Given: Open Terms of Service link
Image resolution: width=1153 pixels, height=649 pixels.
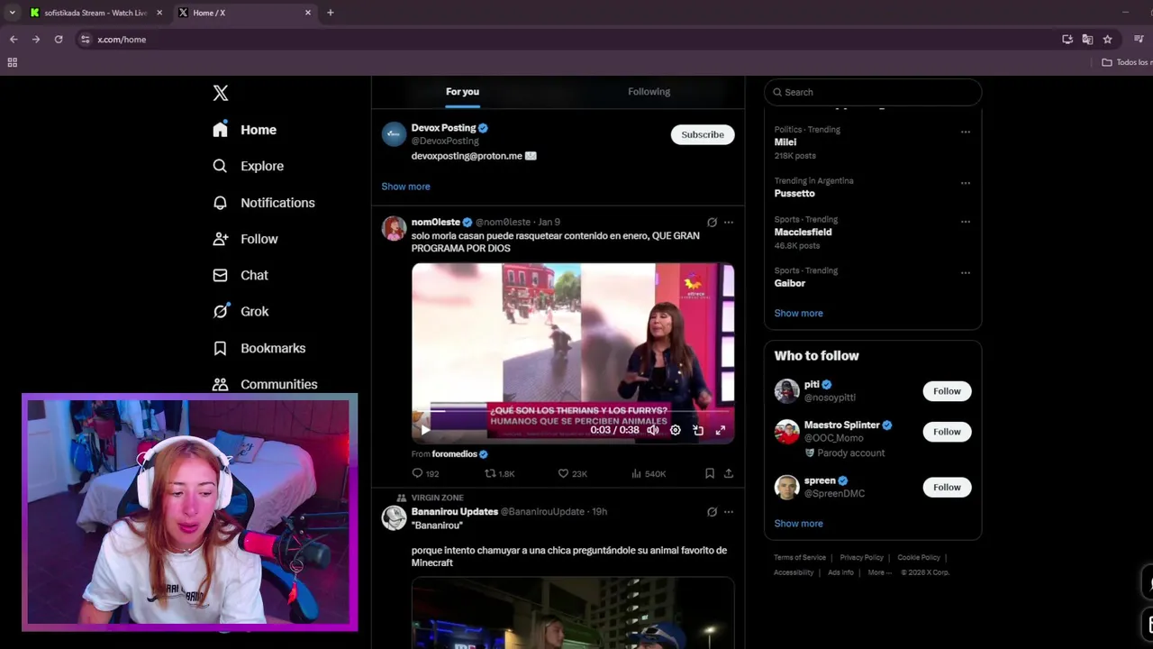Looking at the screenshot, I should point(800,558).
